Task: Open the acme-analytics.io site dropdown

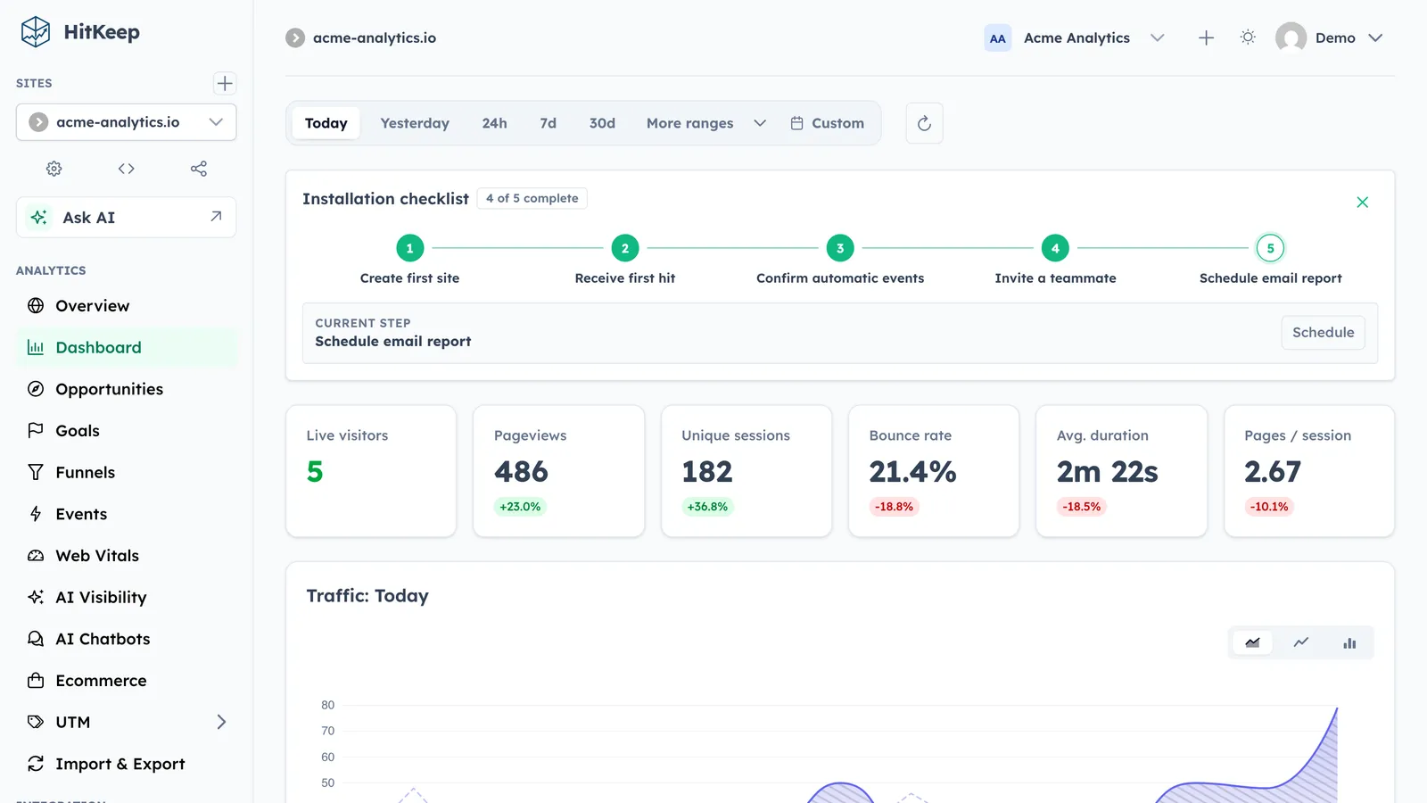Action: (126, 122)
